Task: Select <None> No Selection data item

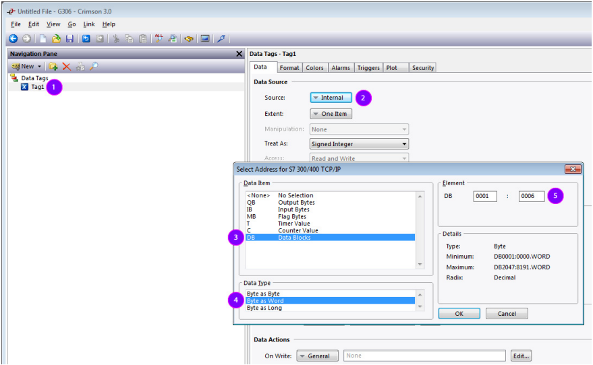Action: click(x=330, y=195)
